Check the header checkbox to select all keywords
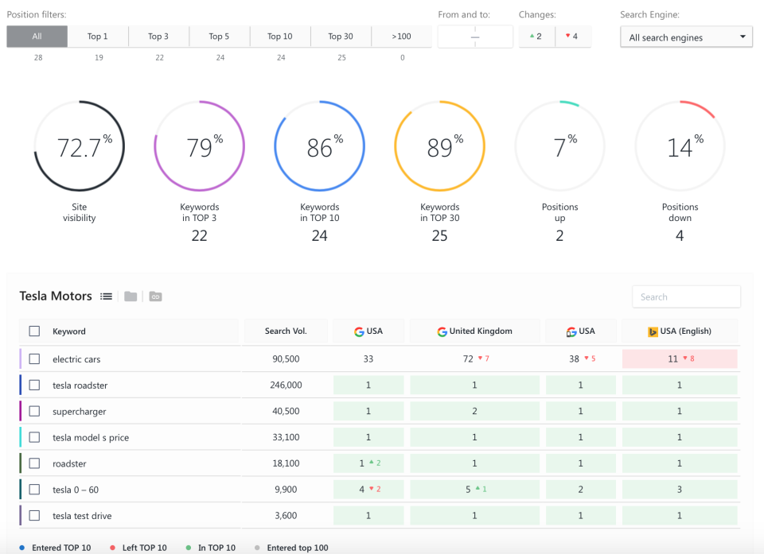Viewport: 764px width, 554px height. [34, 331]
